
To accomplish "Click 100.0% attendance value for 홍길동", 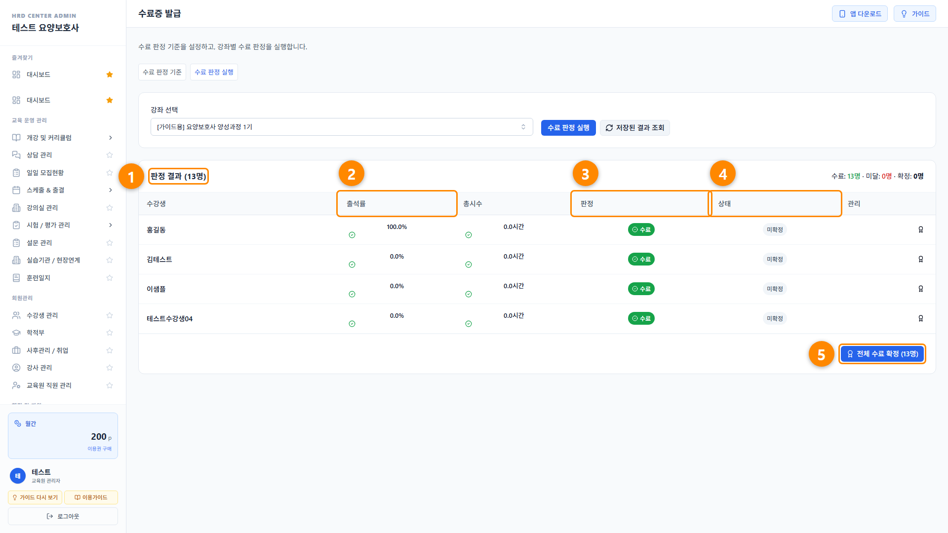I will coord(396,227).
